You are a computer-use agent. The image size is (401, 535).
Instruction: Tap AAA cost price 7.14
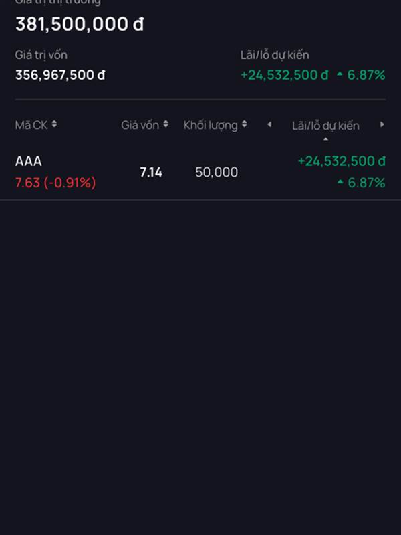point(151,172)
